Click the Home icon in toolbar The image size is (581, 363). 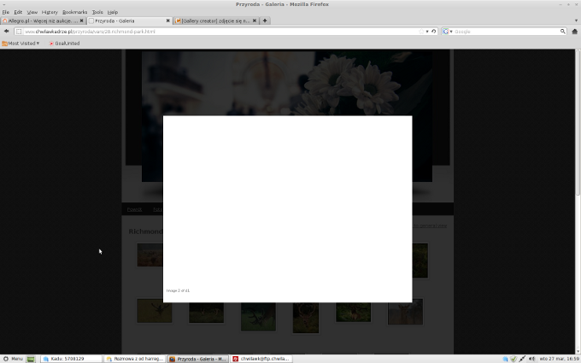575,32
